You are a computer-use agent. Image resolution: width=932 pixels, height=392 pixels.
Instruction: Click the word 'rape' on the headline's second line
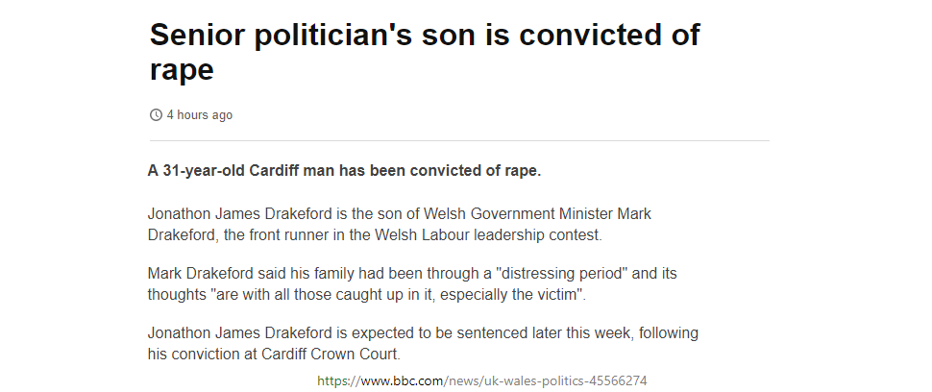(x=182, y=69)
